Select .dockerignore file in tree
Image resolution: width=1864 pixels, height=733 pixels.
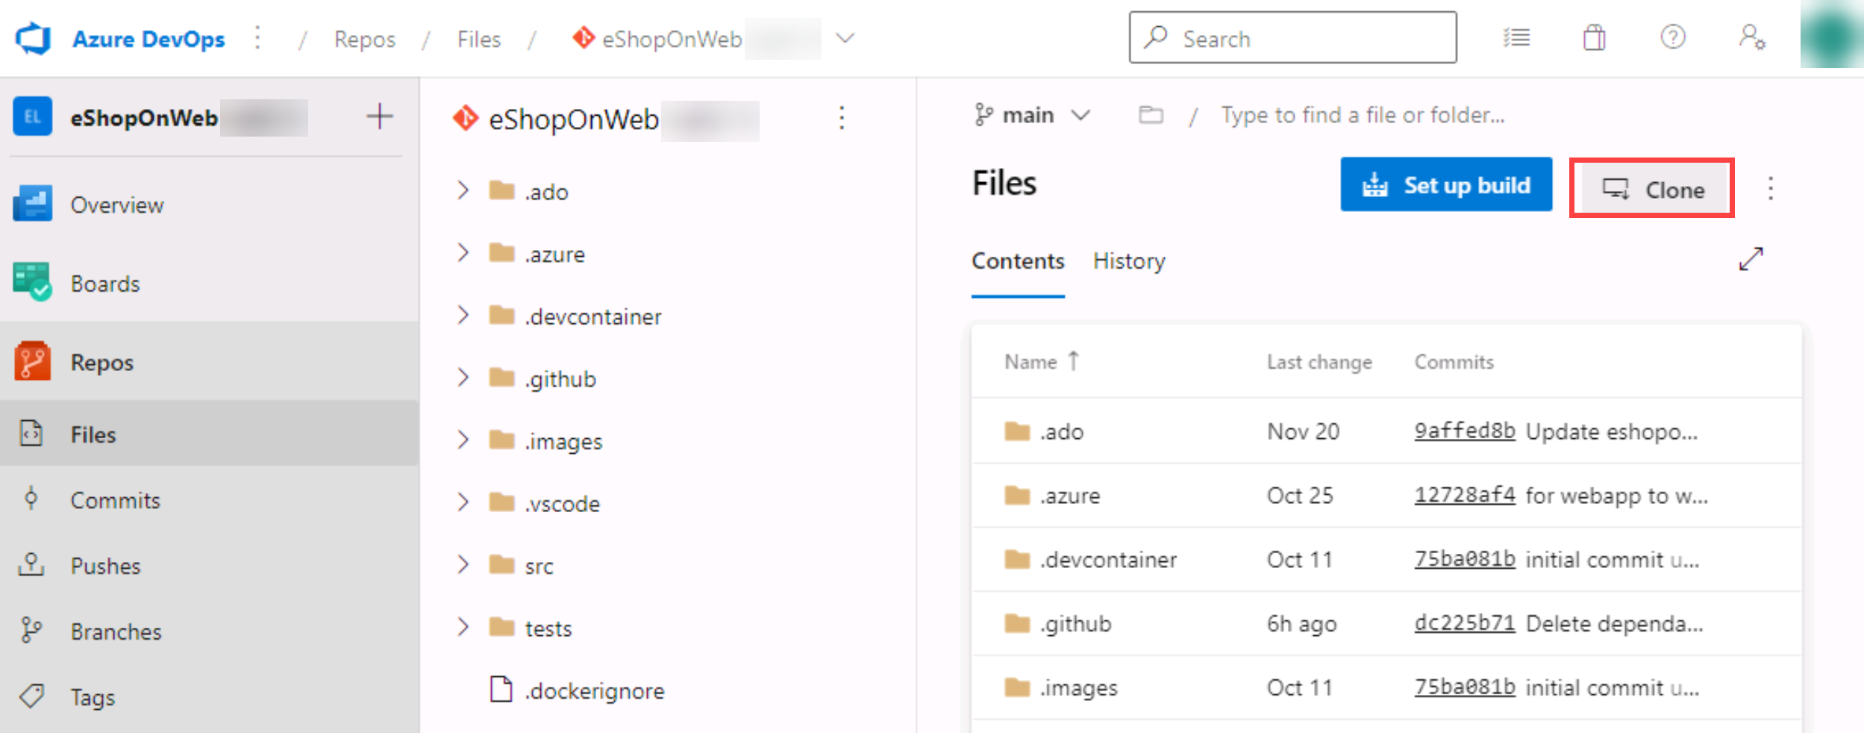594,690
